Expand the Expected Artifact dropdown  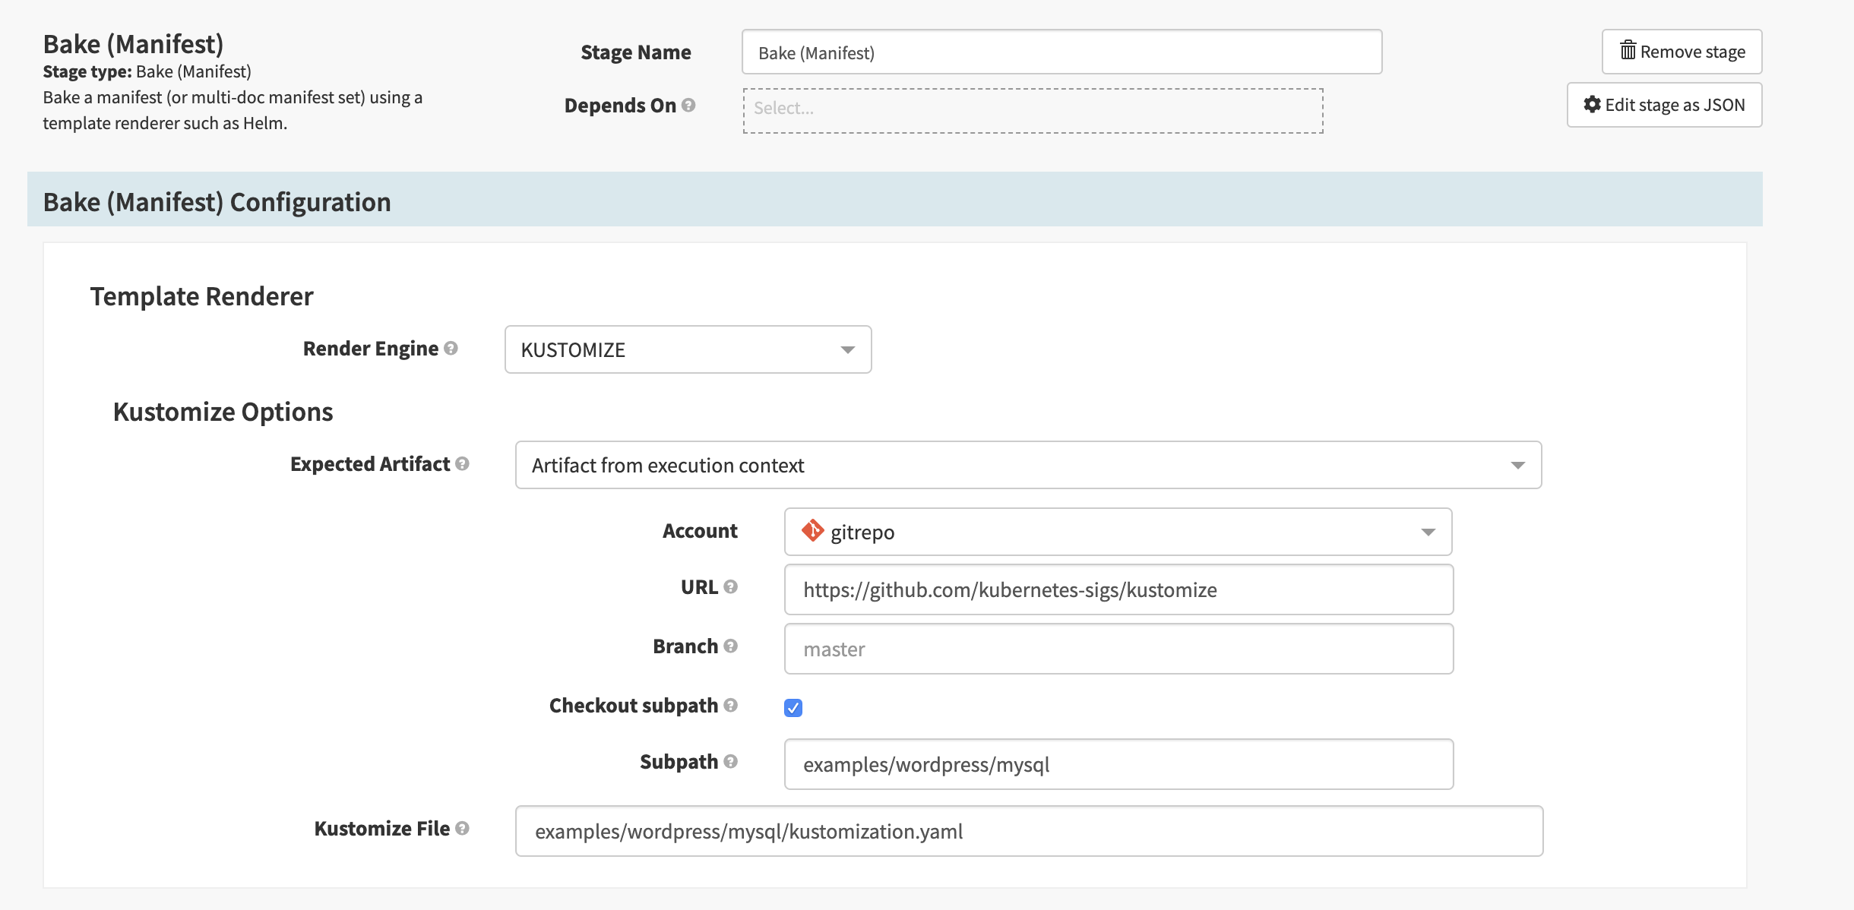[1028, 466]
